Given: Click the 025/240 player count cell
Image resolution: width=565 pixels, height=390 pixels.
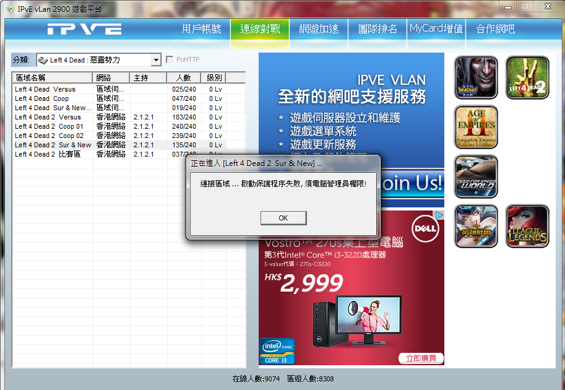Looking at the screenshot, I should [x=184, y=89].
